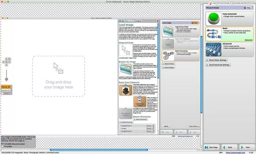
Task: Adjust the vertical zoom slider knob
Action: (x=6, y=79)
